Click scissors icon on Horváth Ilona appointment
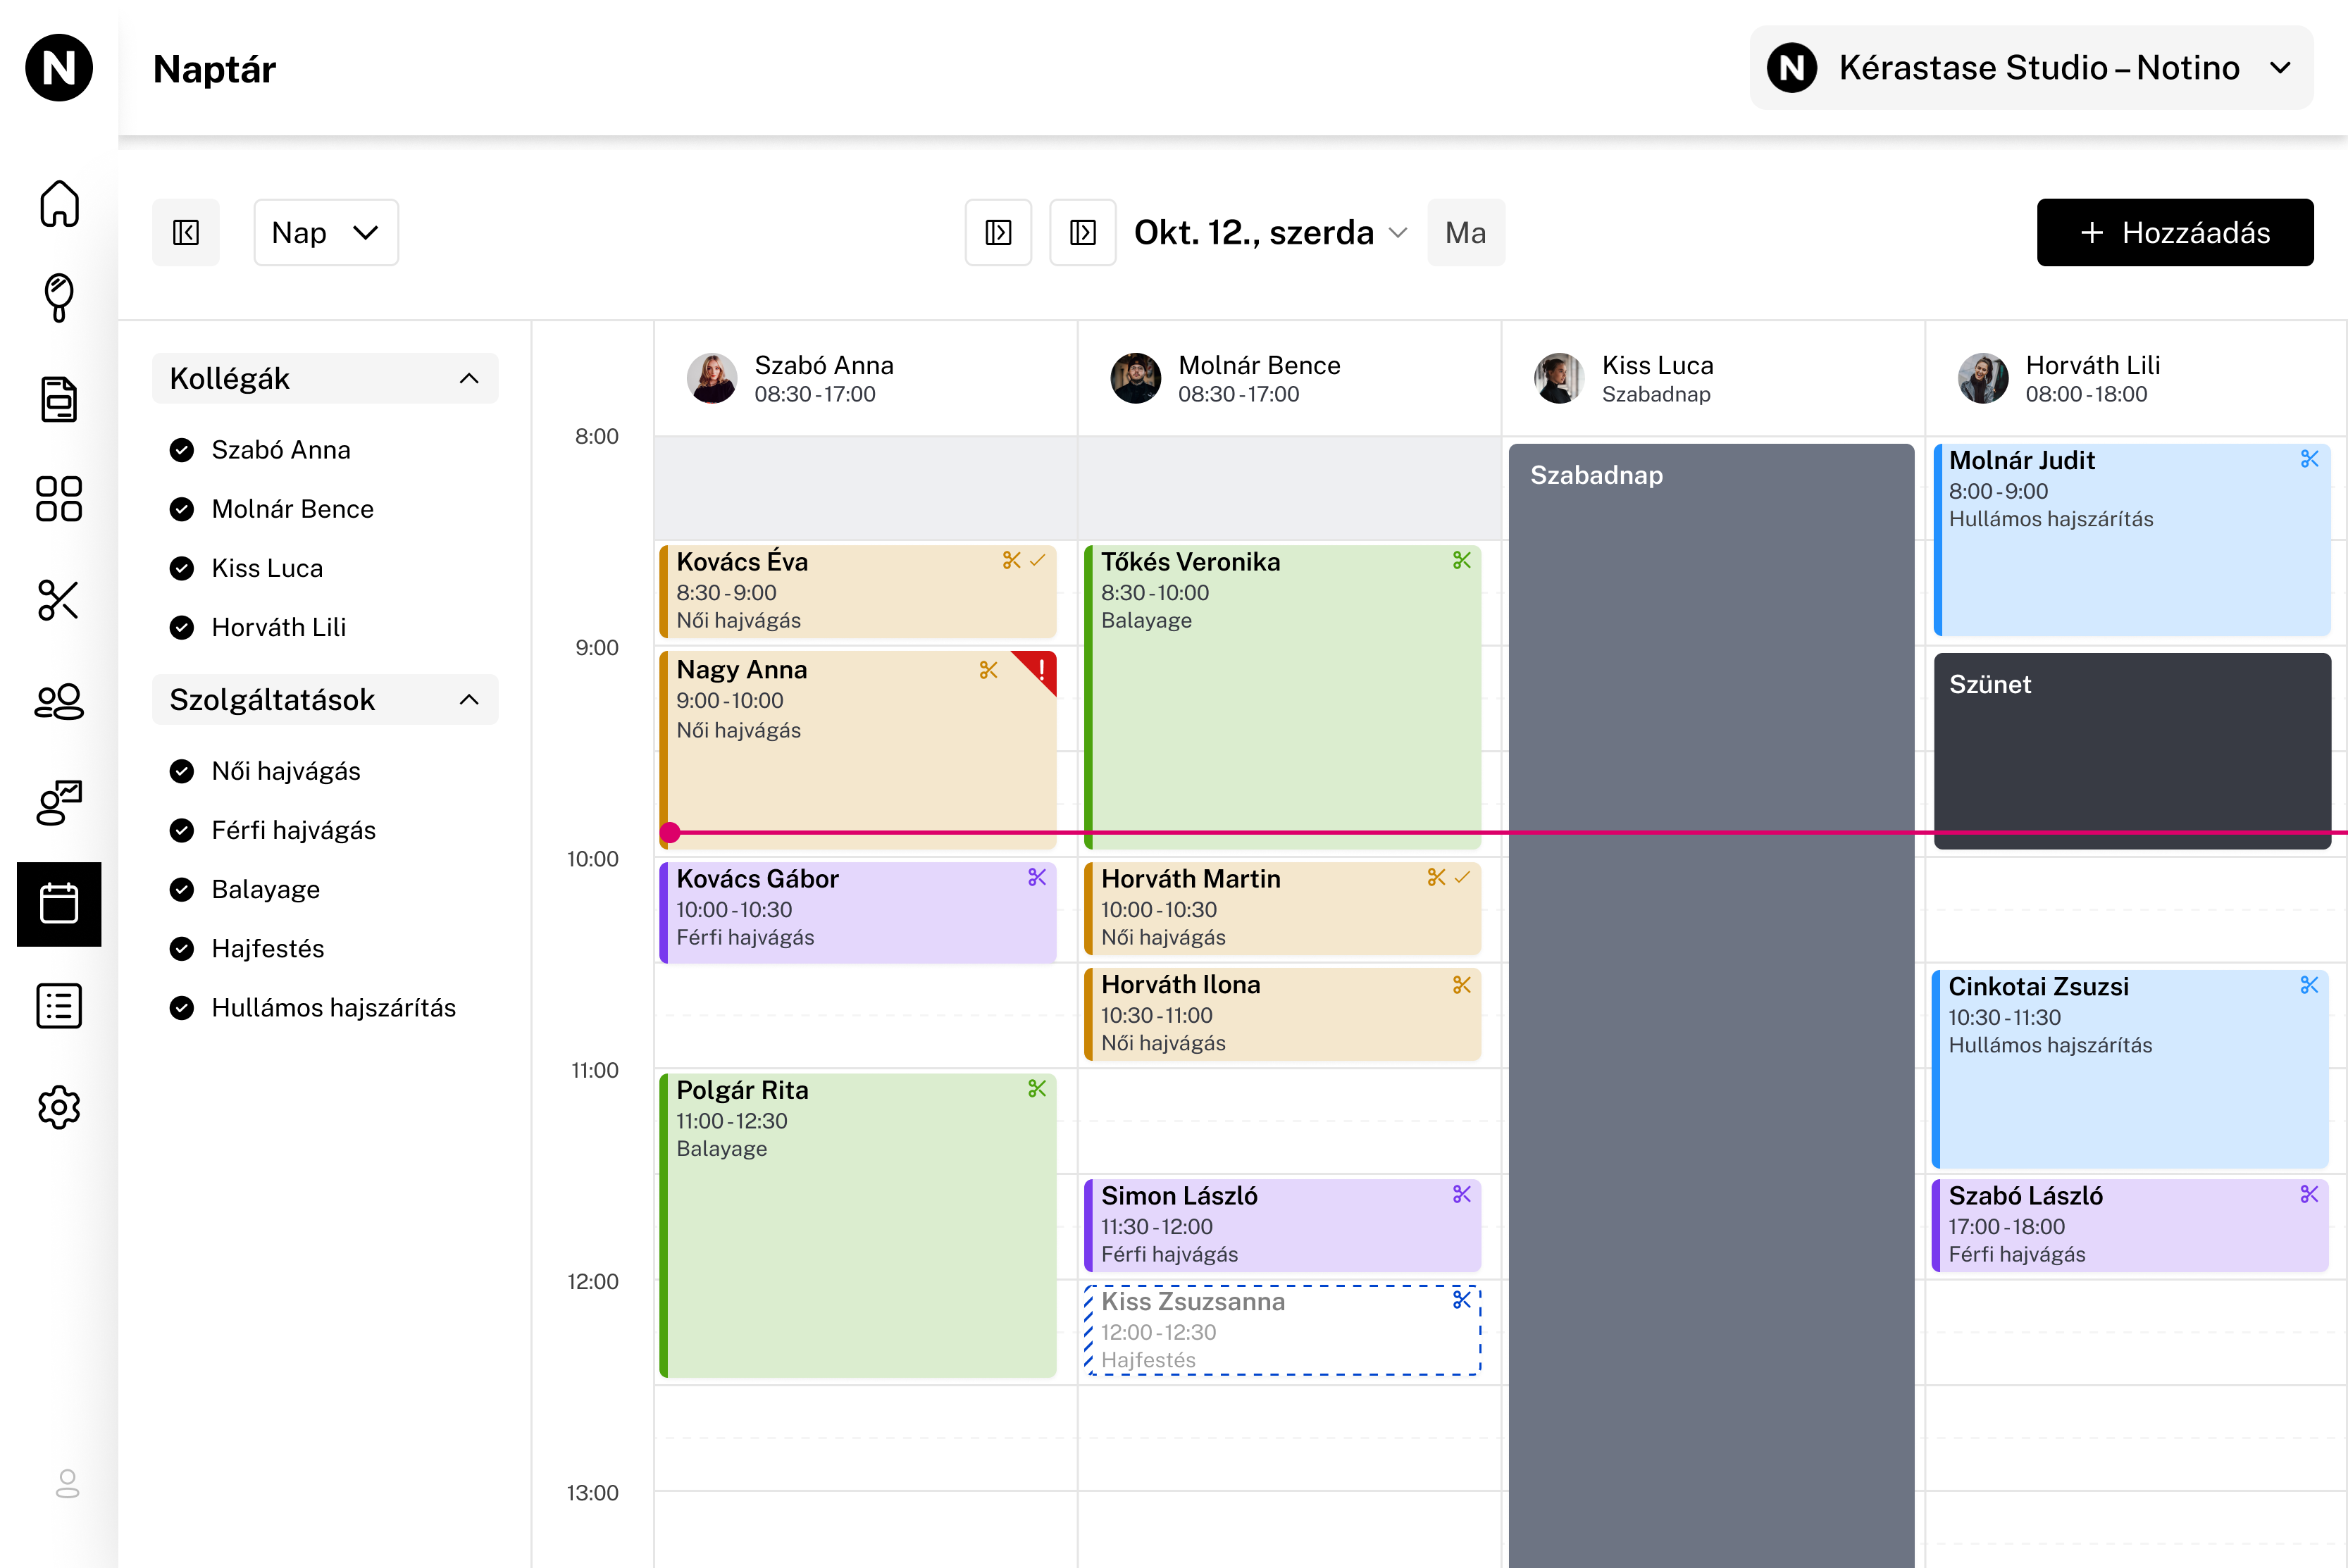Viewport: 2348px width, 1568px height. click(x=1462, y=985)
